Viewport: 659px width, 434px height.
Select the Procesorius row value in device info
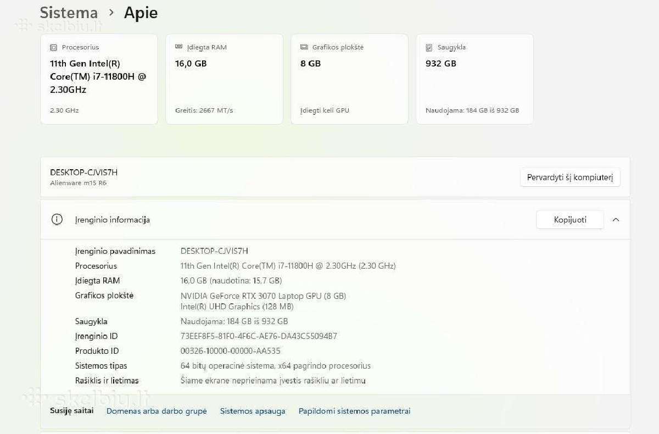pyautogui.click(x=288, y=266)
